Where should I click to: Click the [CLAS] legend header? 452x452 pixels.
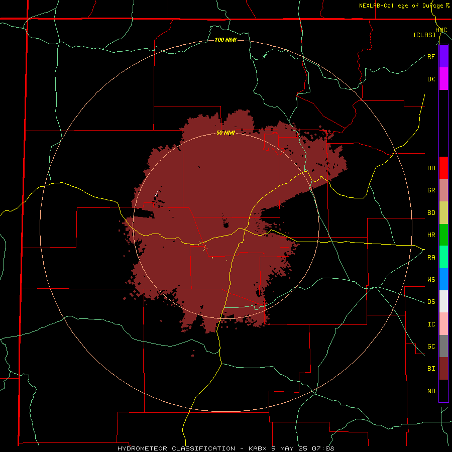coord(424,35)
